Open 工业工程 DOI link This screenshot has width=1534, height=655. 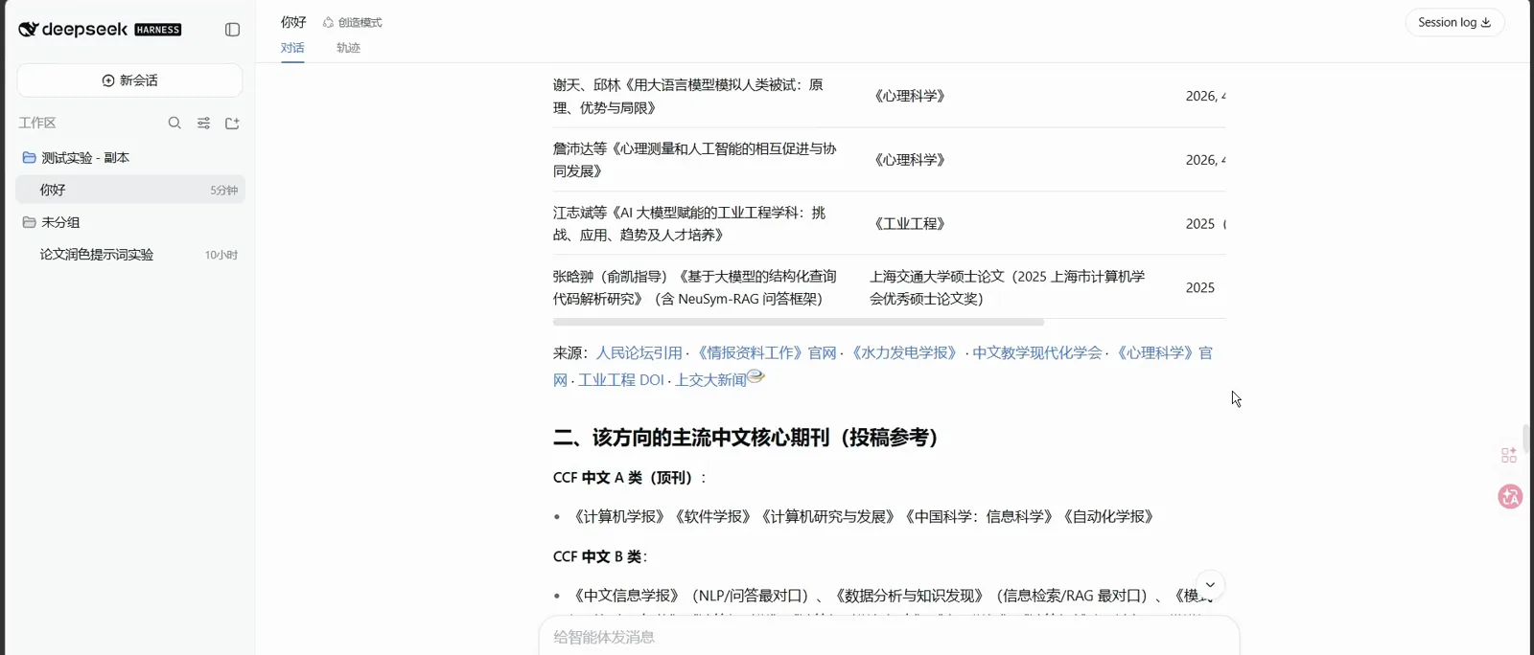click(621, 380)
